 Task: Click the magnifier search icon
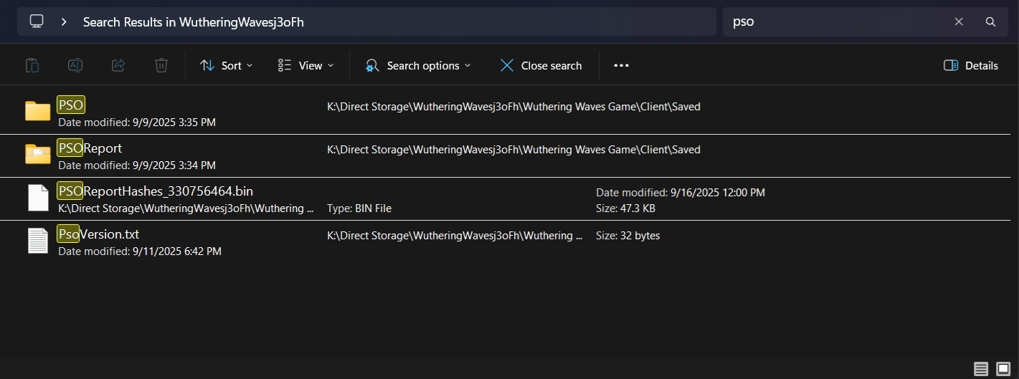(990, 21)
